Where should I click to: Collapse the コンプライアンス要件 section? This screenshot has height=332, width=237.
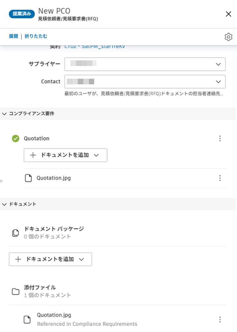[4, 114]
